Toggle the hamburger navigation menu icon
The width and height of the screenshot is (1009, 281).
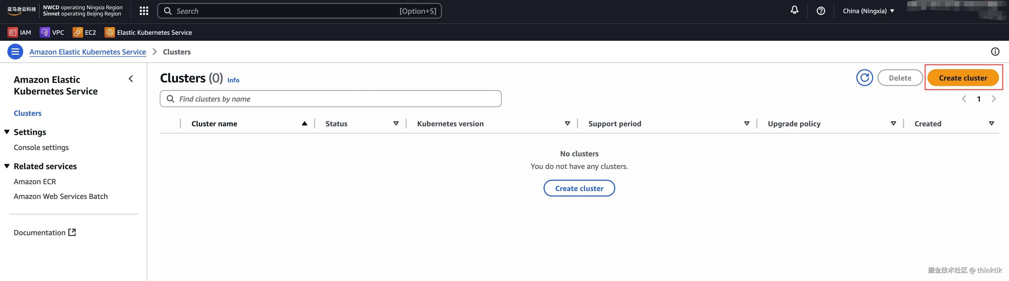click(15, 52)
